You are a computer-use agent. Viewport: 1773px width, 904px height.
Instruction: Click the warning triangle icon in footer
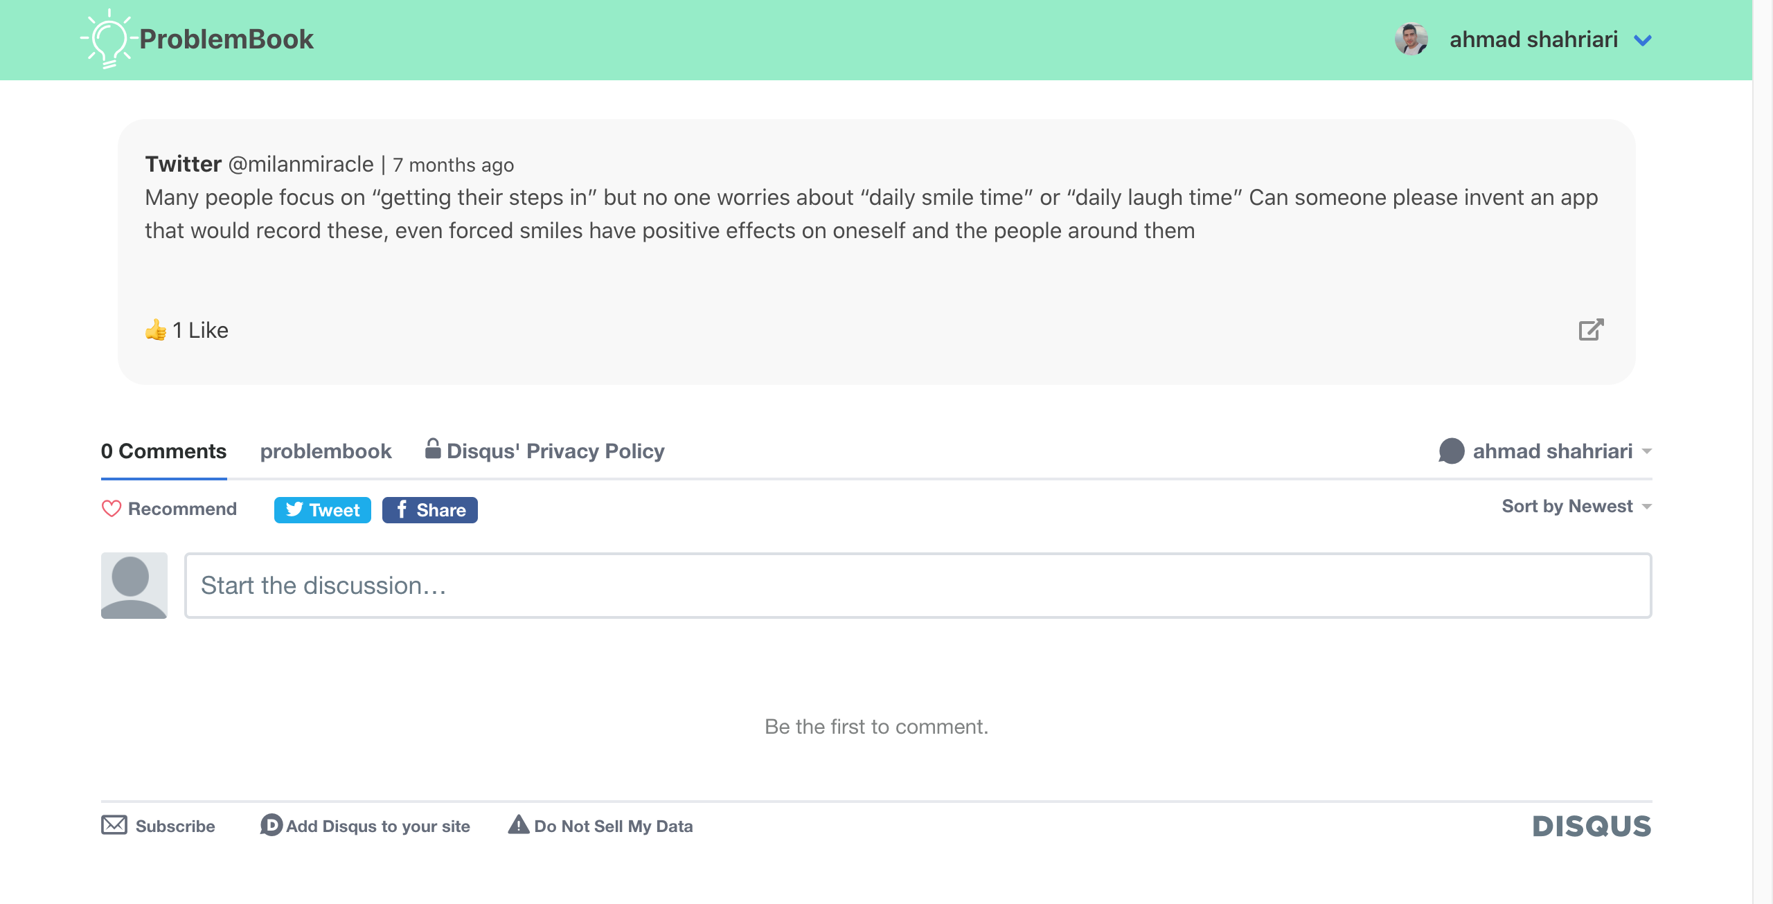click(x=518, y=825)
